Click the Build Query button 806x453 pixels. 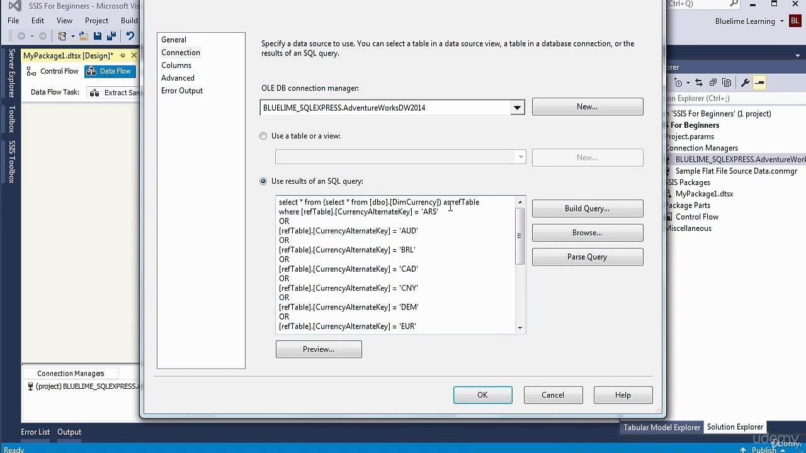[587, 208]
